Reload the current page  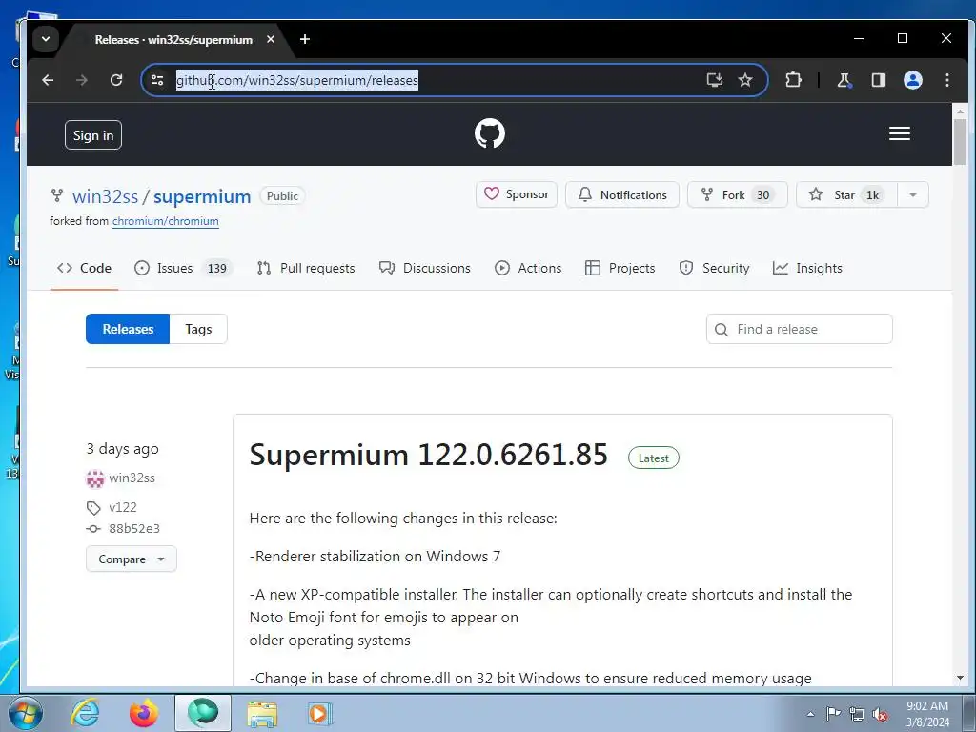tap(116, 80)
